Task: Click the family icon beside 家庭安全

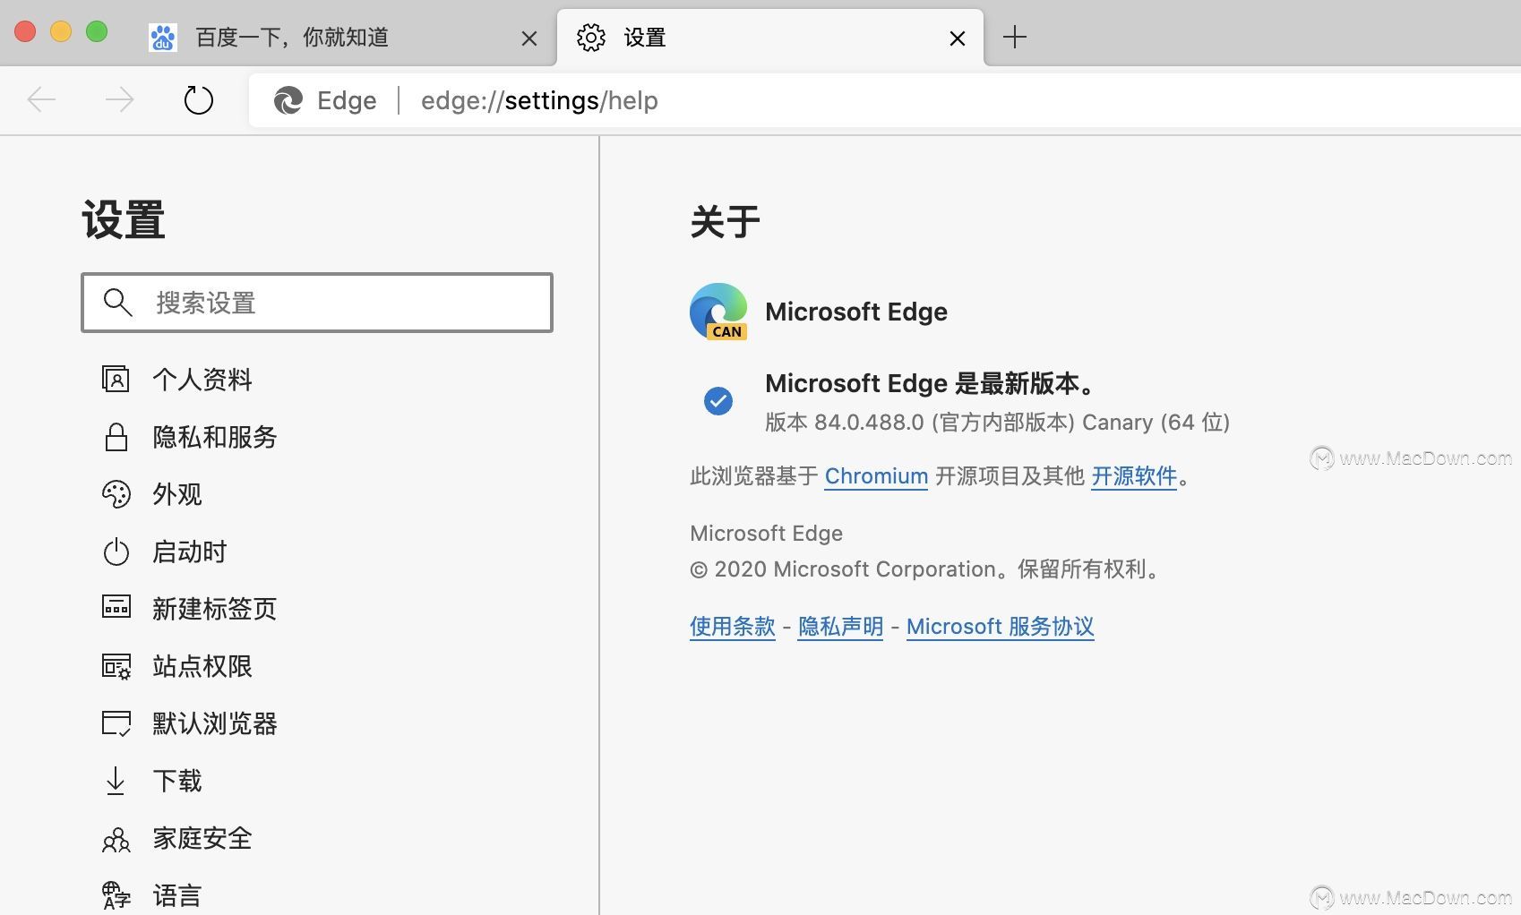Action: [116, 839]
